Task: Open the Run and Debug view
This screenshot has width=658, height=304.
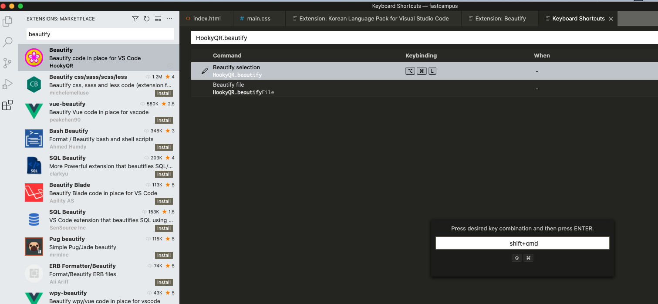Action: coord(7,84)
